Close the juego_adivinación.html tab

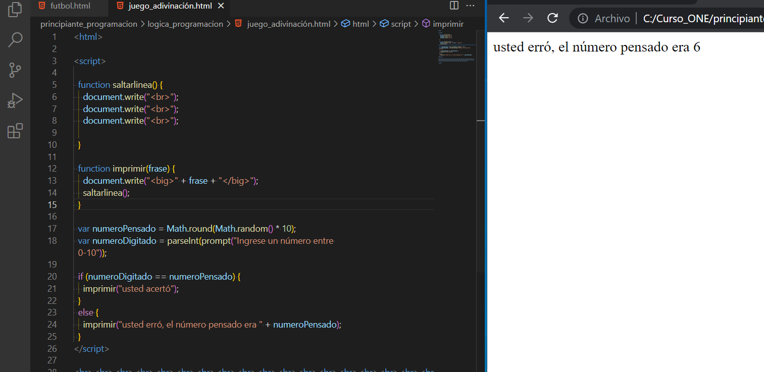coord(220,6)
